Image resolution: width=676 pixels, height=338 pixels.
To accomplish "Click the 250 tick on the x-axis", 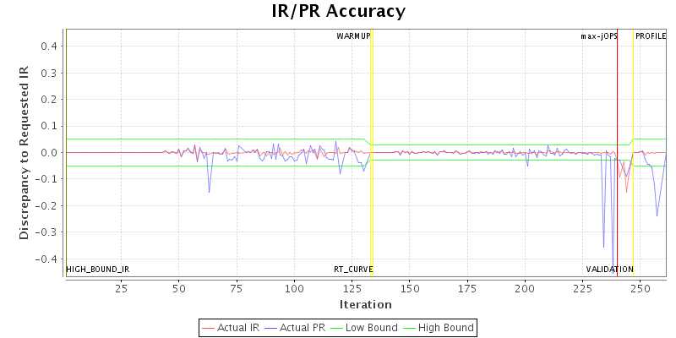I will point(641,288).
